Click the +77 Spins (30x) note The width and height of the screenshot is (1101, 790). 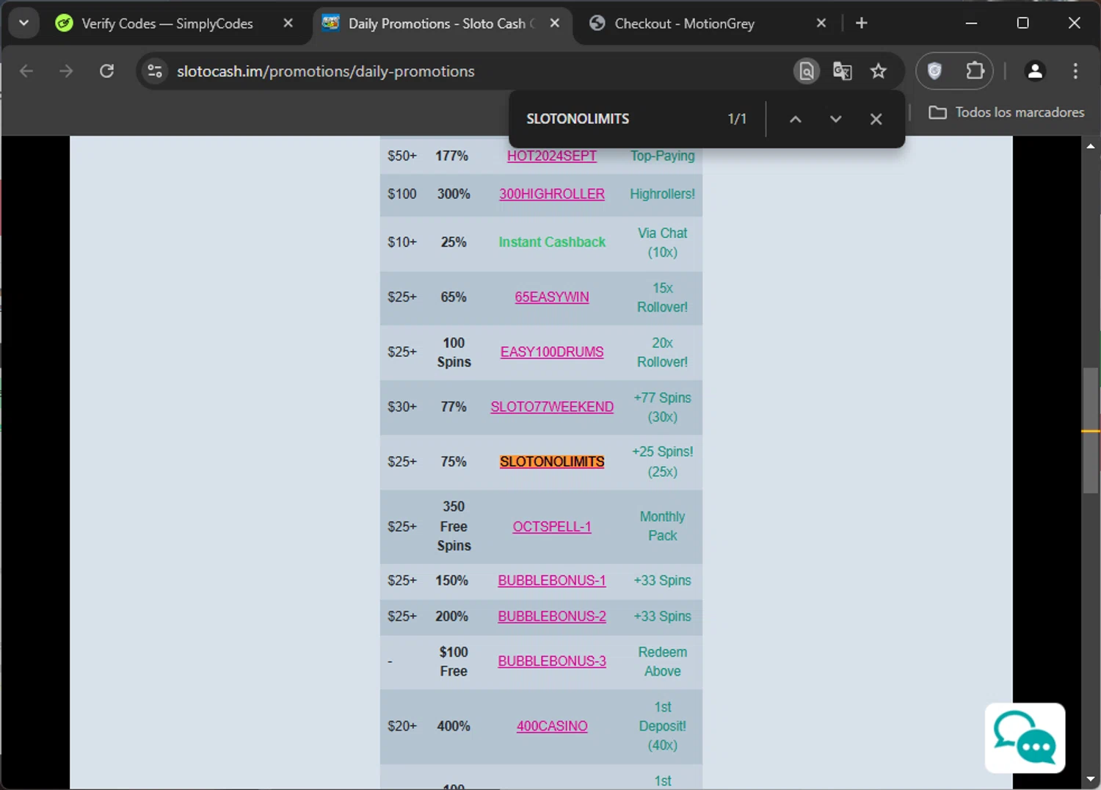click(662, 407)
